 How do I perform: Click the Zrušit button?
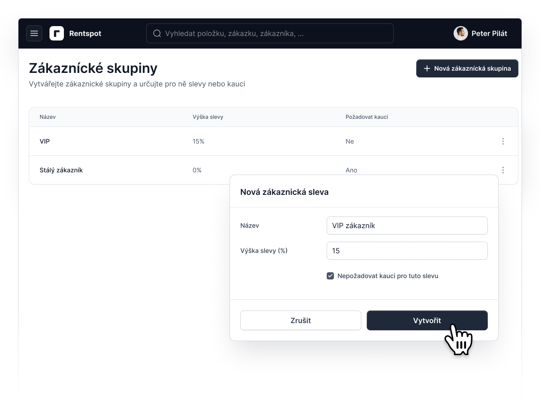pyautogui.click(x=301, y=320)
